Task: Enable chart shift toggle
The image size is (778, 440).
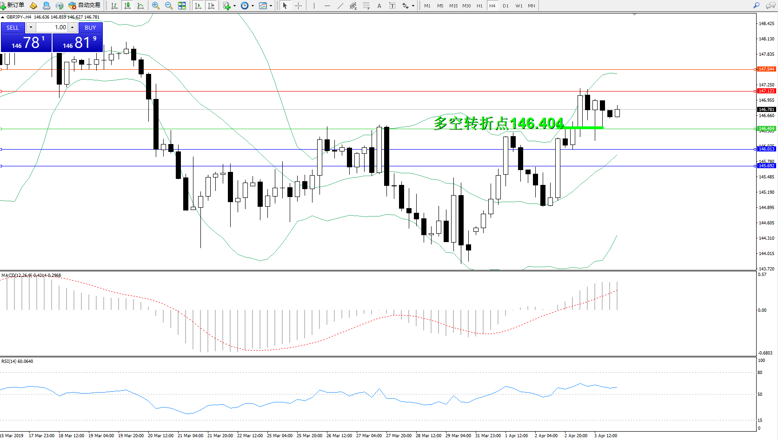Action: coord(211,6)
